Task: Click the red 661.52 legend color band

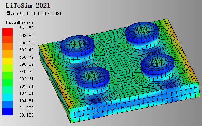Action: coord(7,32)
